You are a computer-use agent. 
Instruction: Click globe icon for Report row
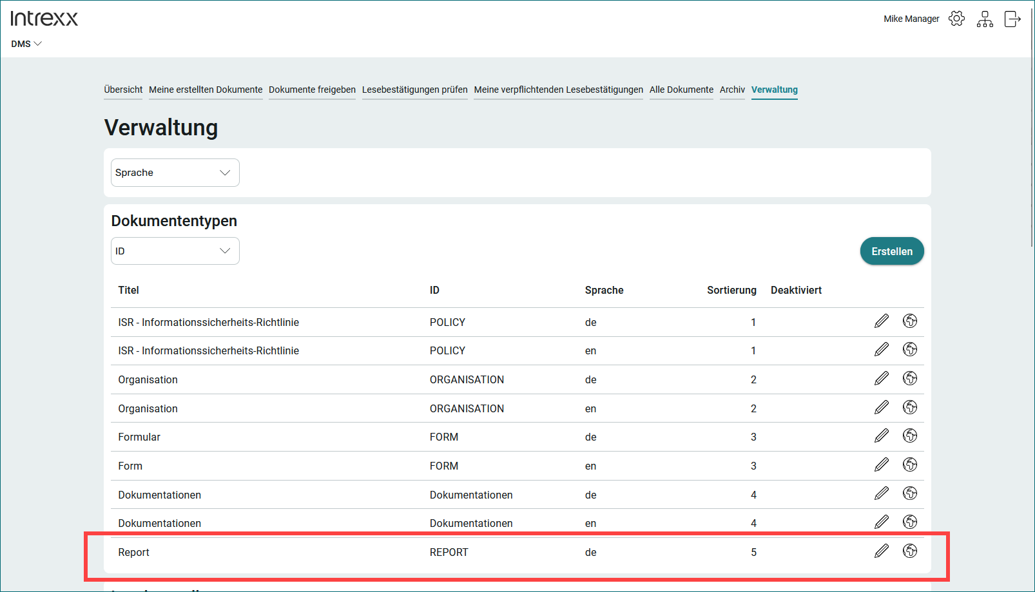click(910, 551)
